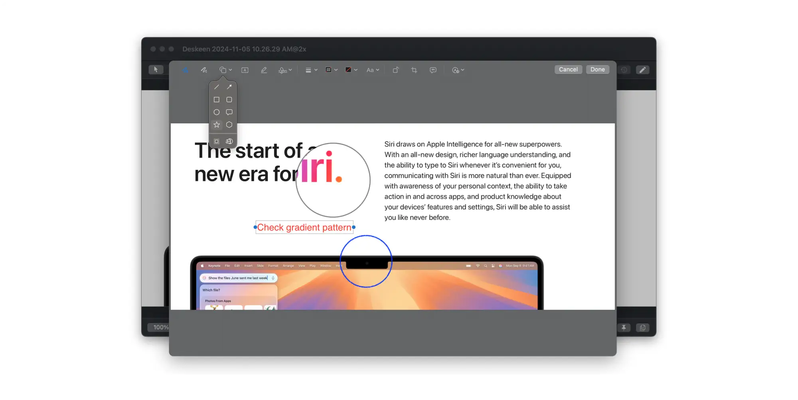Viewport: 798px width, 400px height.
Task: Click the Cancel button
Action: coord(568,69)
